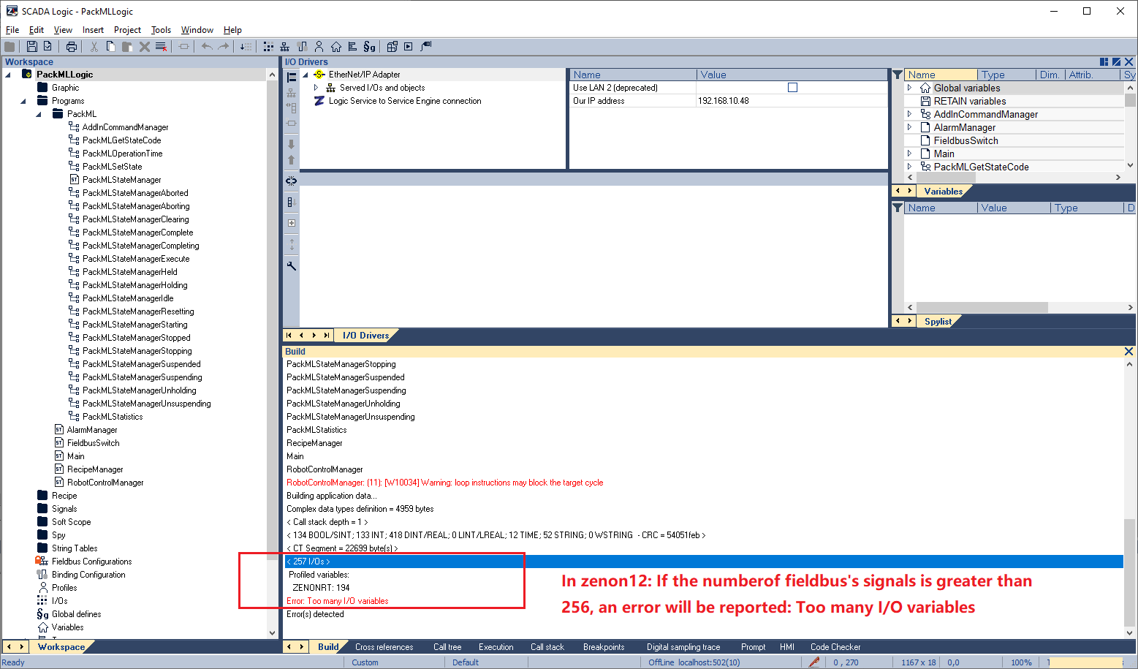The width and height of the screenshot is (1138, 669).
Task: Jump to first tab arrow beside I/O Drivers tab
Action: point(289,336)
